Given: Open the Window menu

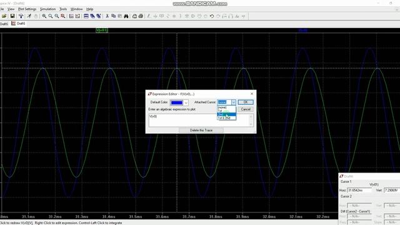Looking at the screenshot, I should (76, 9).
